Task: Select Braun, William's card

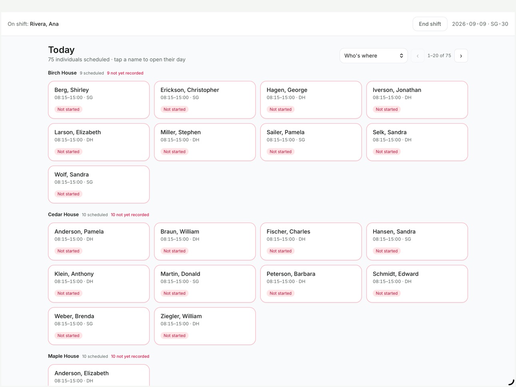Action: [x=205, y=241]
